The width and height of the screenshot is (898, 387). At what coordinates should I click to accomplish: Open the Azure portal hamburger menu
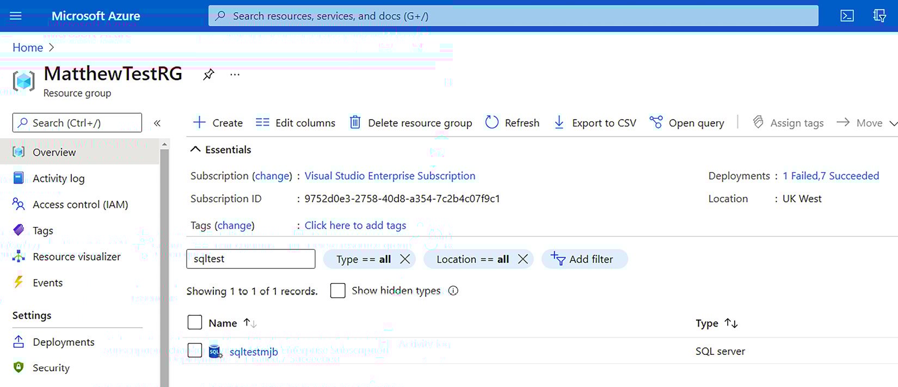16,16
